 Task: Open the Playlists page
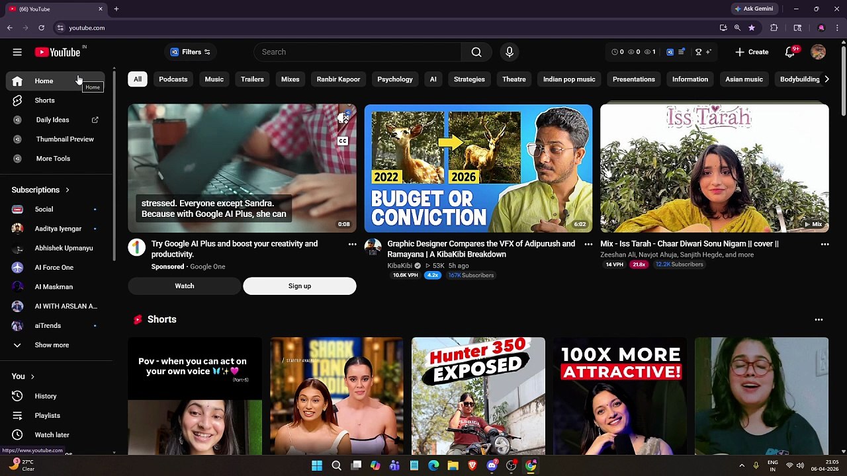tap(56, 416)
